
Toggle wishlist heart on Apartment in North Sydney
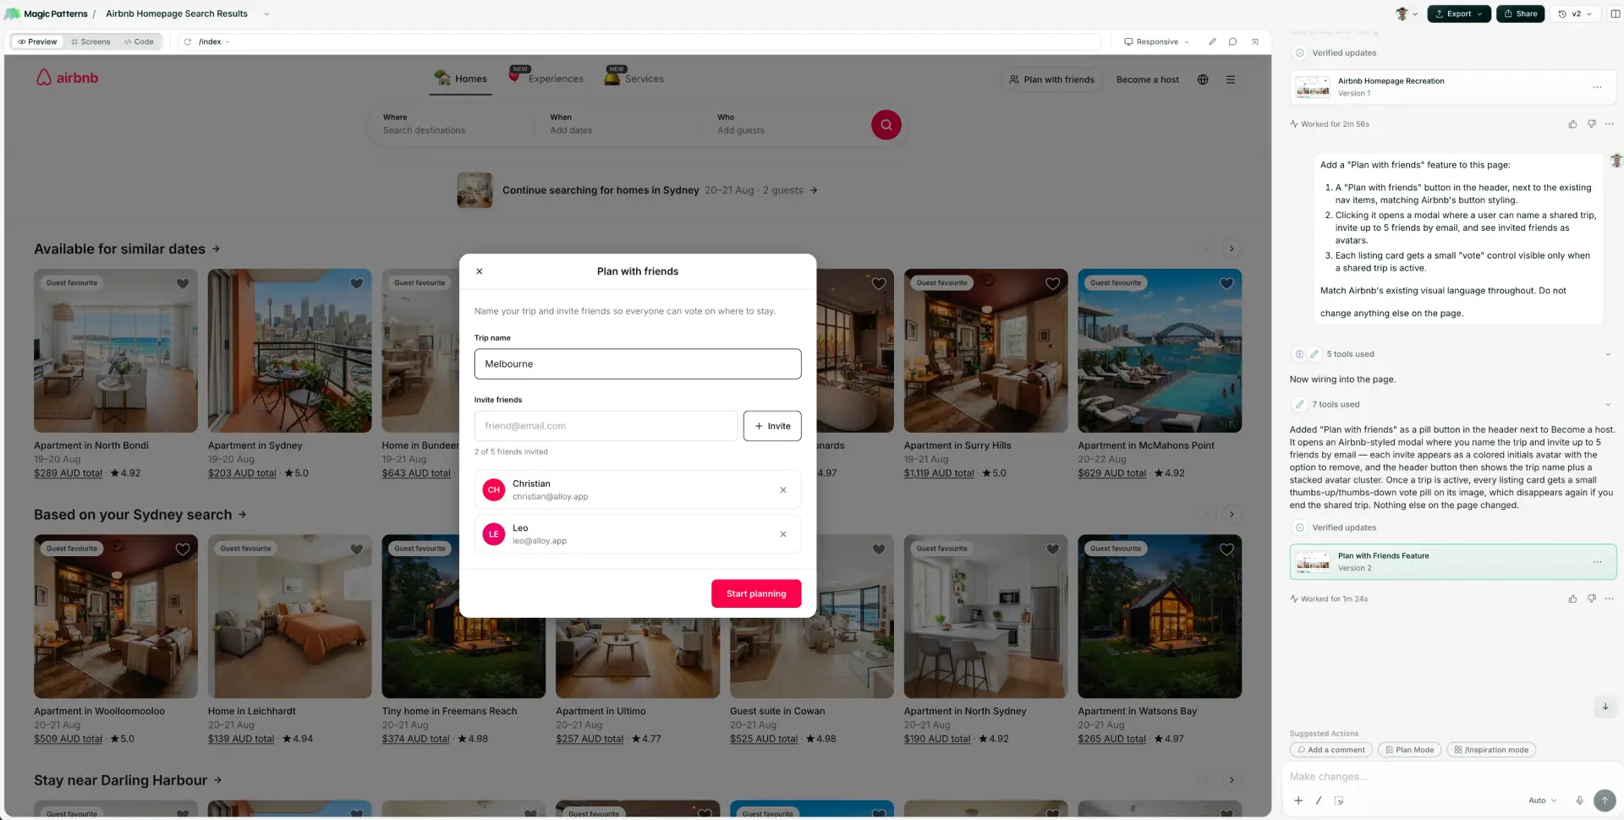click(1053, 549)
